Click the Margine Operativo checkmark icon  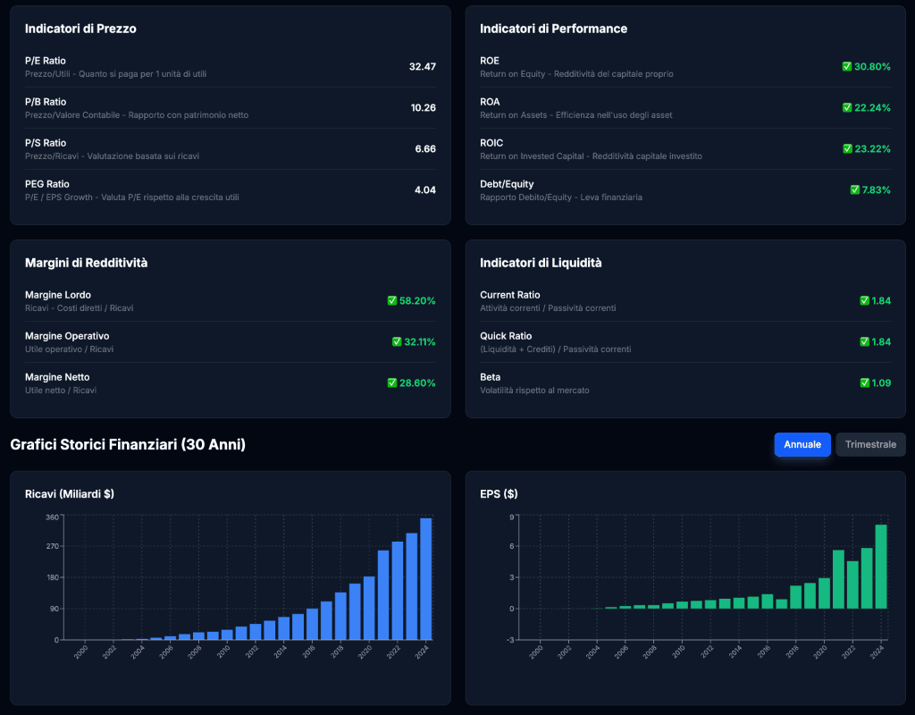click(396, 342)
